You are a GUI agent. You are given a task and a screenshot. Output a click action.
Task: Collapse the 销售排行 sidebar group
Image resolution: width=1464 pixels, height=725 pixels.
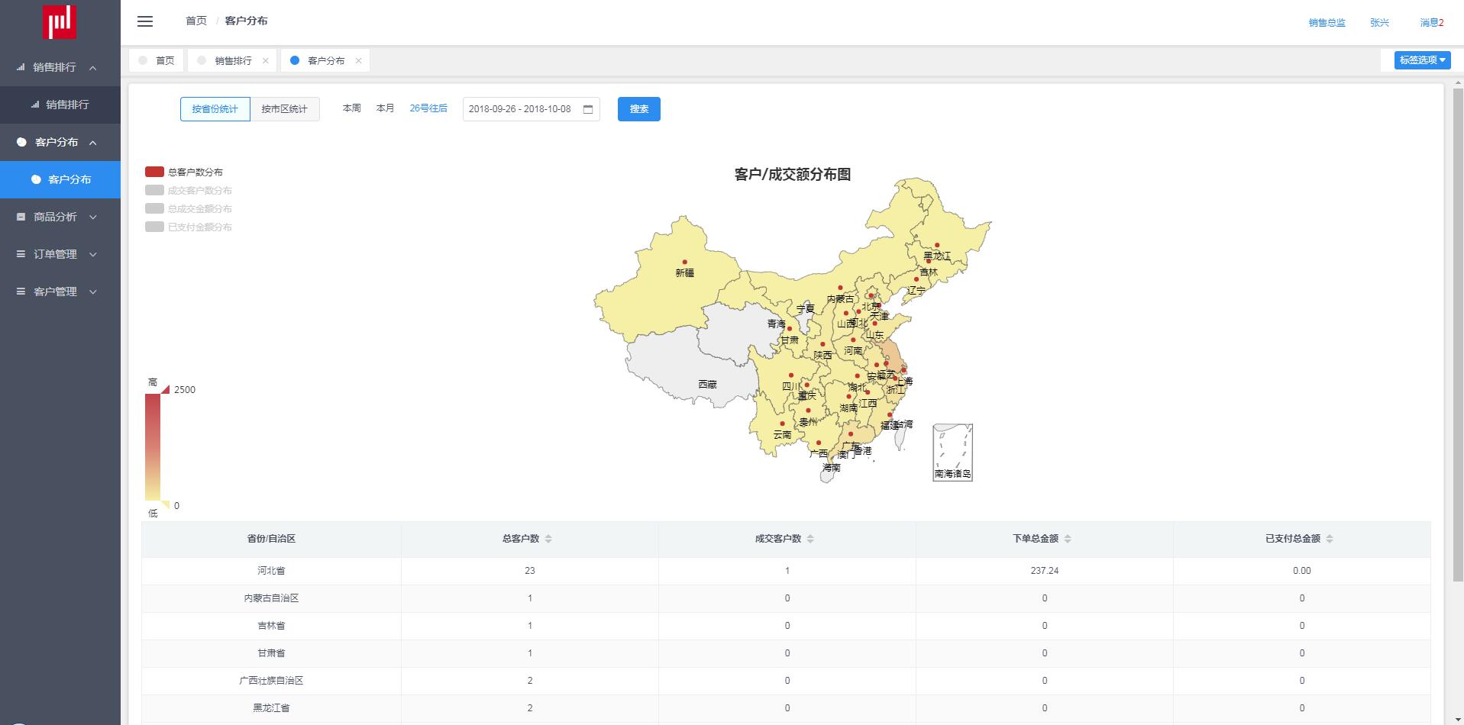[x=60, y=67]
